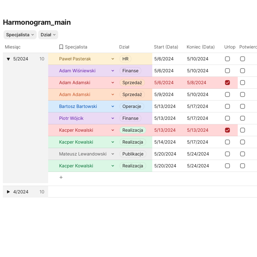Uncheck Urlop for Kacper Kowalski on 5/13/2024

[x=227, y=130]
